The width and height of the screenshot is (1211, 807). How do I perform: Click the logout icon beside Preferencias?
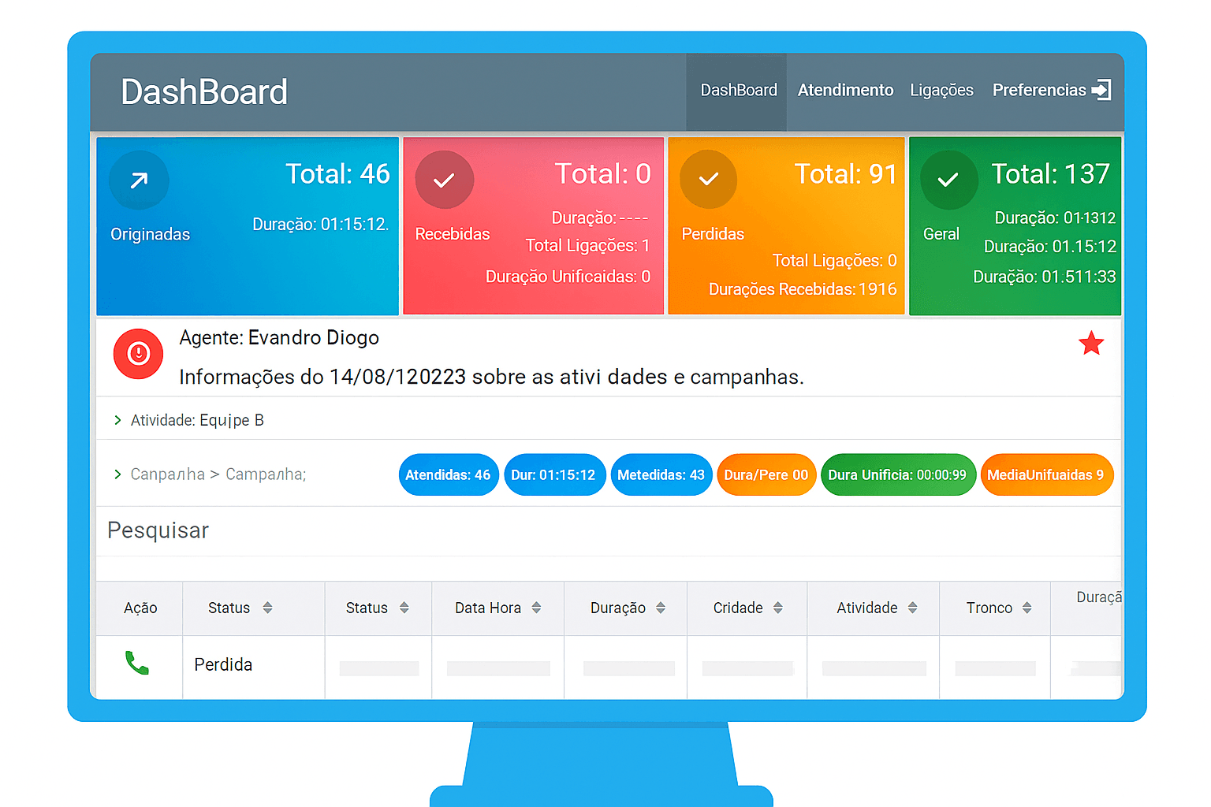tap(1101, 90)
